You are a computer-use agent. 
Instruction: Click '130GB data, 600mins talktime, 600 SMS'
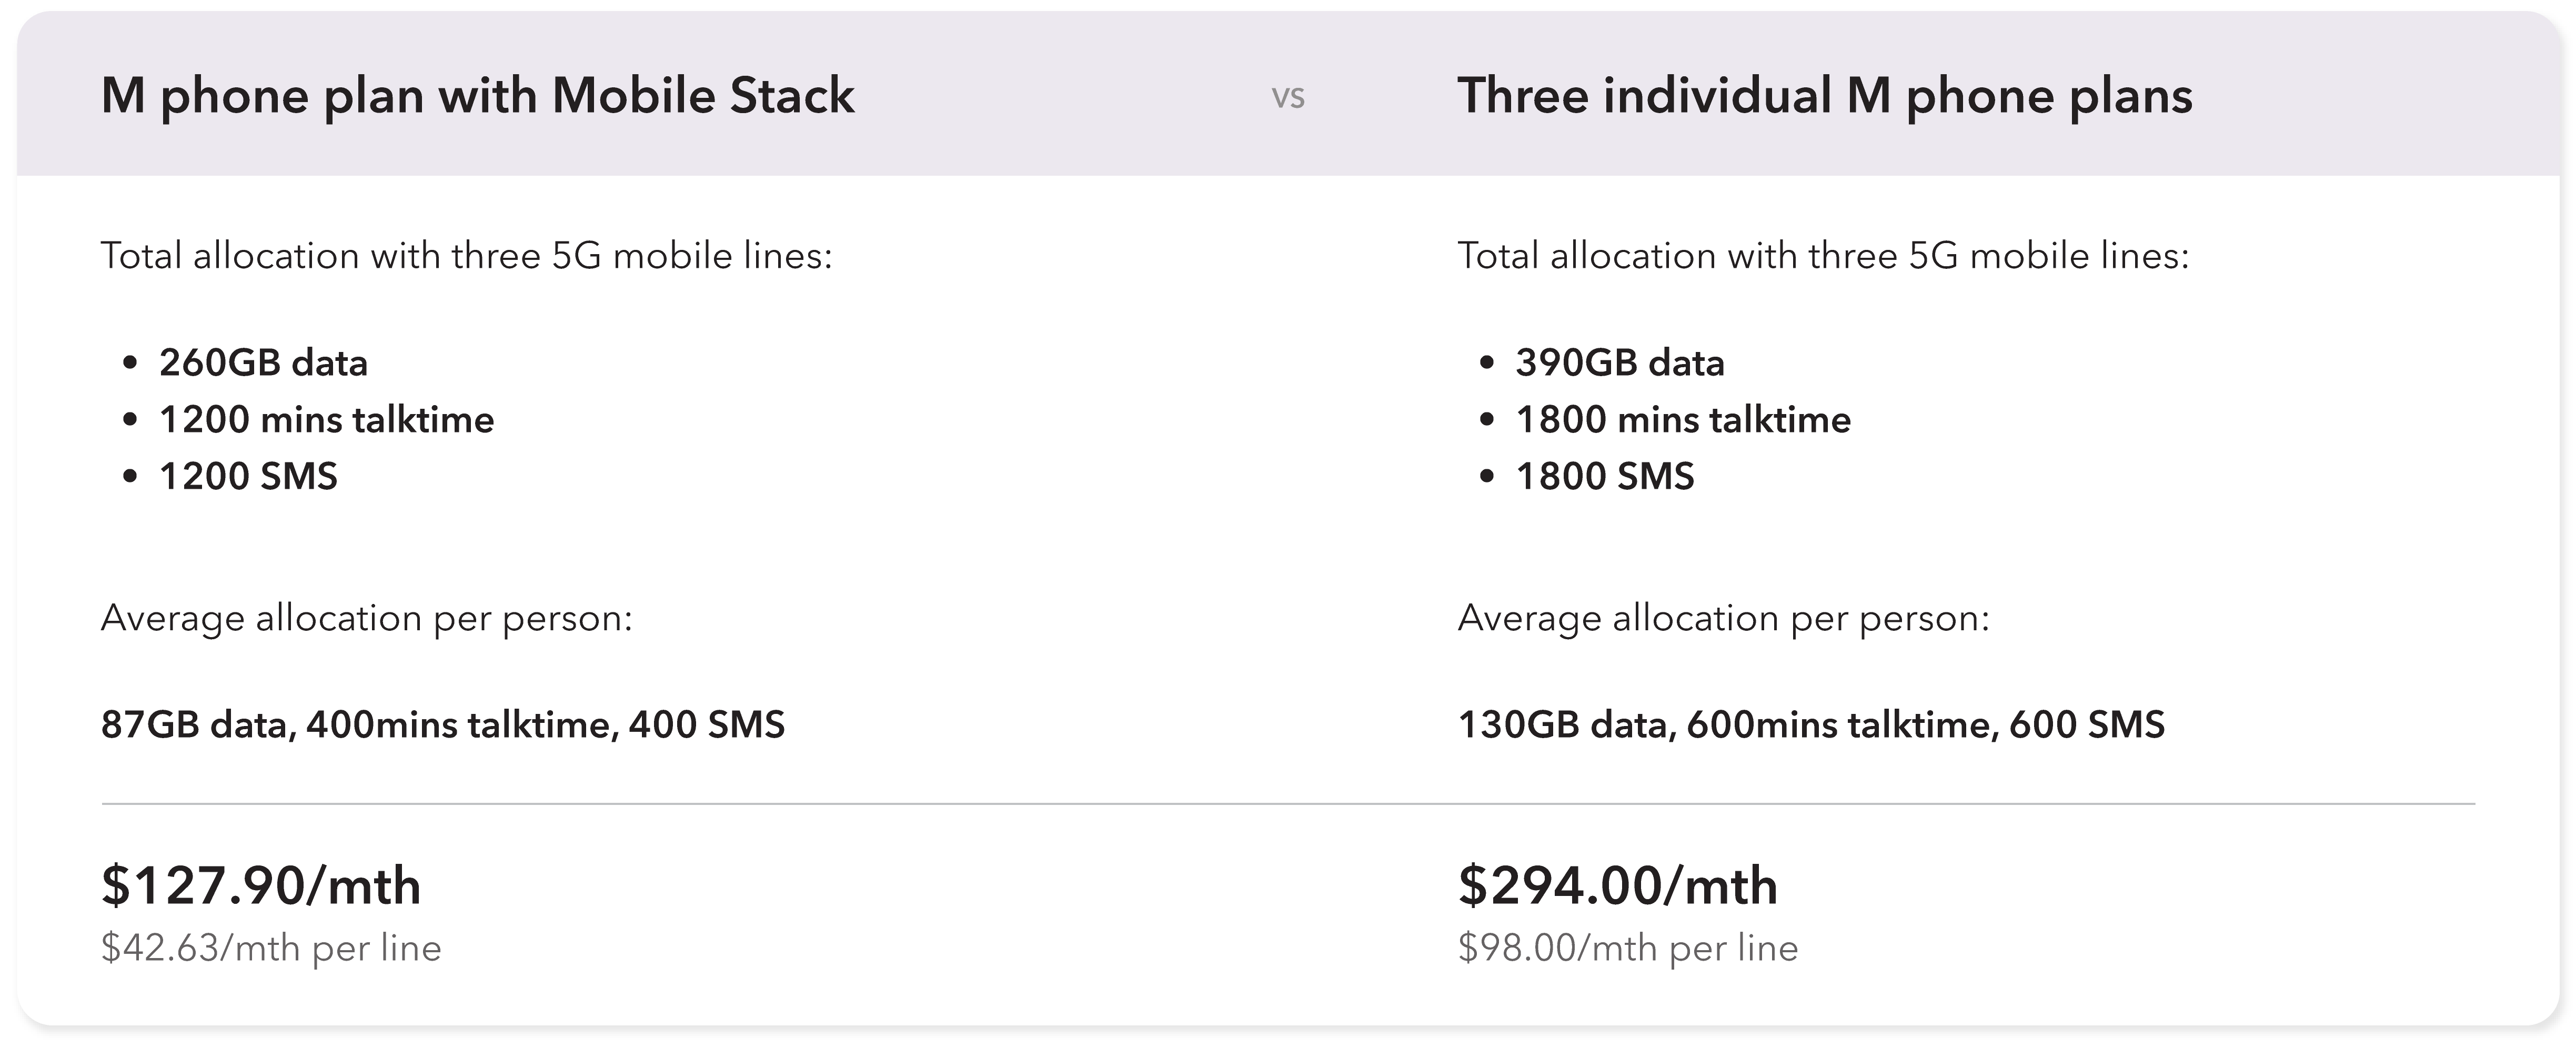1811,725
